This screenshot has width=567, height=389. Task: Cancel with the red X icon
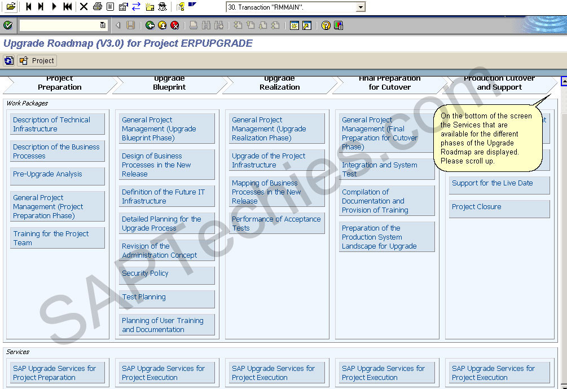click(175, 25)
